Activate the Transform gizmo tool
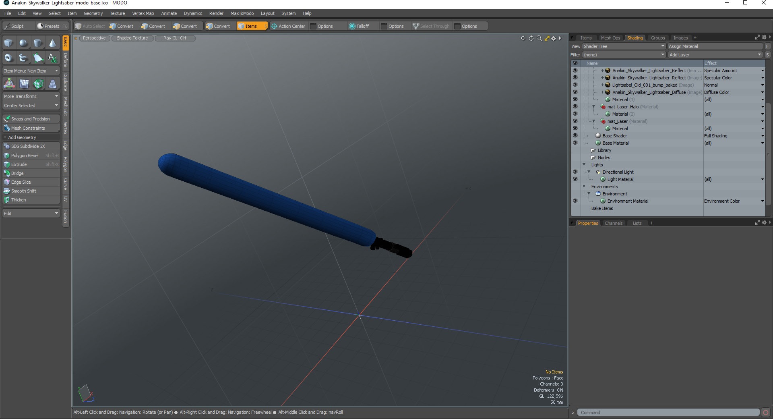The height and width of the screenshot is (419, 773). (x=8, y=84)
